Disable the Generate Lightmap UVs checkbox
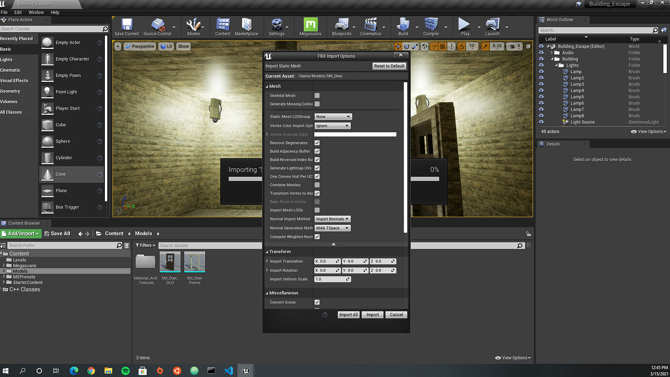Screen dimensions: 670x377 318,168
